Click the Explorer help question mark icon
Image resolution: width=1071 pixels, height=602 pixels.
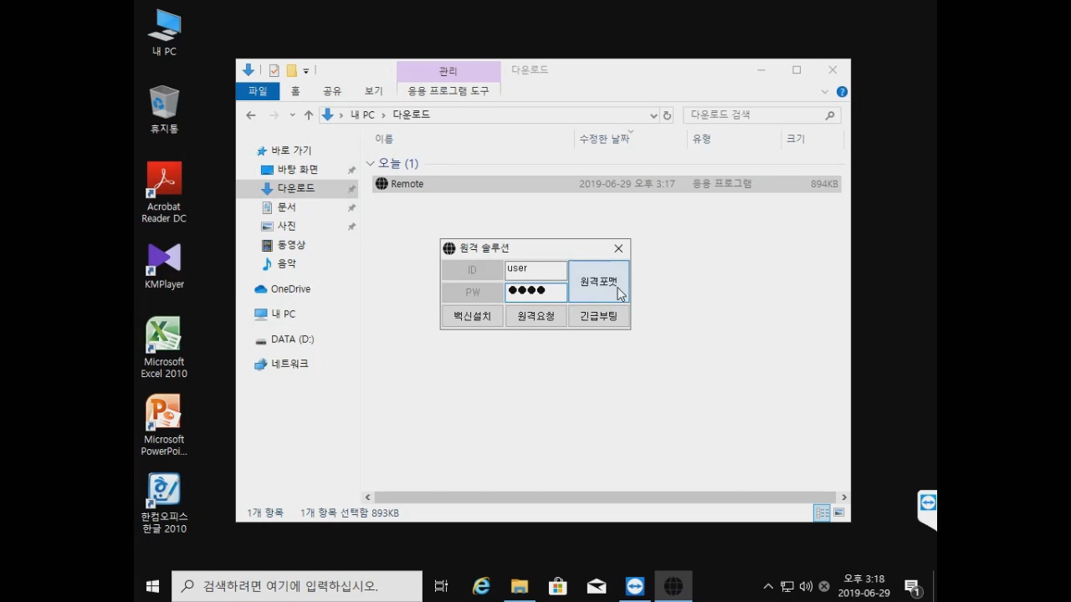(842, 91)
